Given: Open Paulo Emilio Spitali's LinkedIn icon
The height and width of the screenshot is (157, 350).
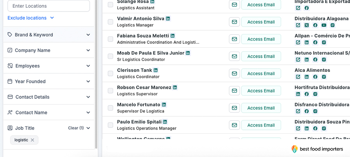Looking at the screenshot, I should (165, 122).
